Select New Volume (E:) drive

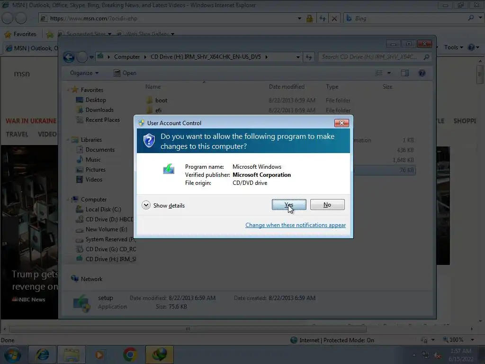(x=106, y=229)
